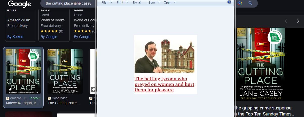Click E-mail in the Photo Viewer toolbar
304x117 pixels.
point(137,3)
